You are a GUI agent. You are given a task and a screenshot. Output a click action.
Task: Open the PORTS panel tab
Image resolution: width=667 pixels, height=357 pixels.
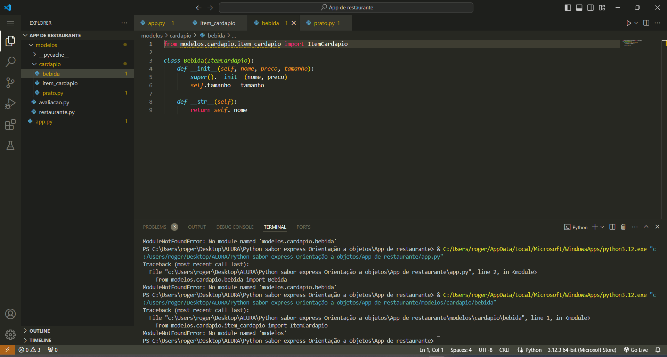[303, 227]
